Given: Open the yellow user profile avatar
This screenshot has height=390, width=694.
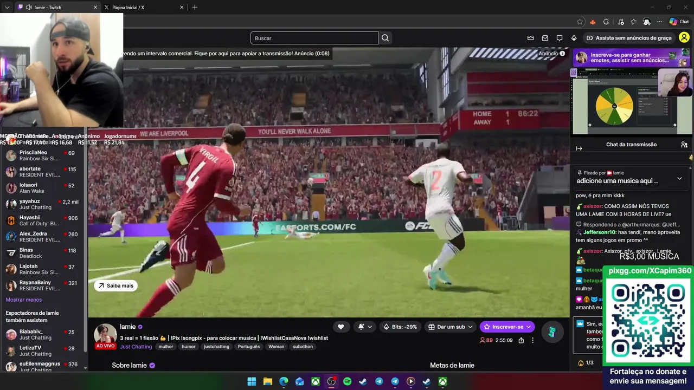Looking at the screenshot, I should click(684, 38).
